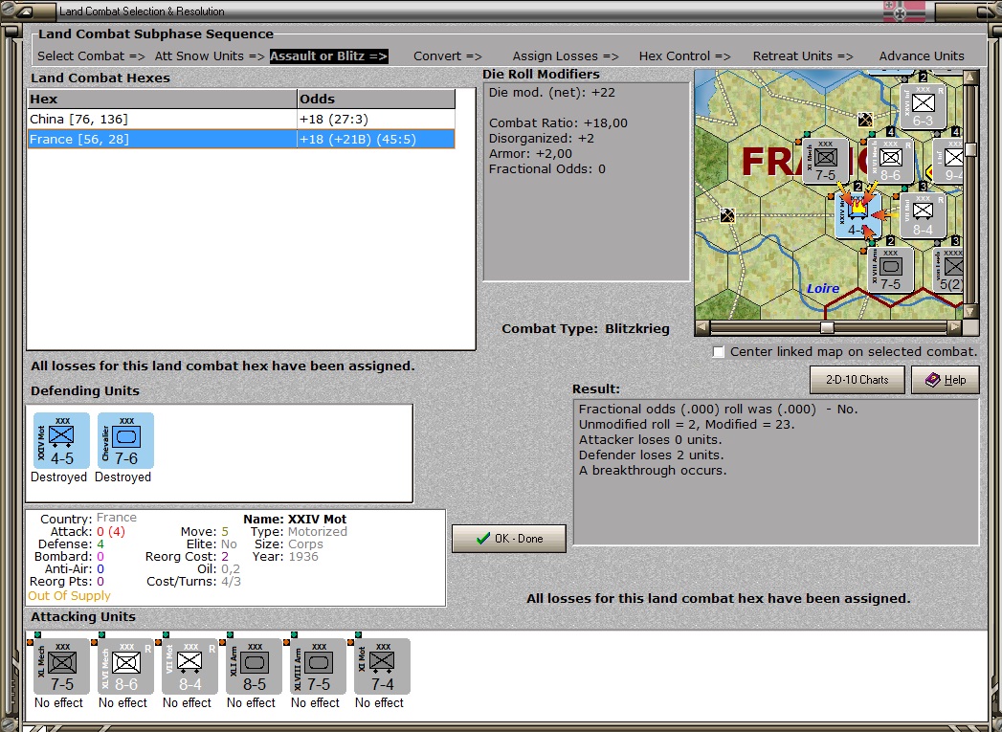Enable center linked map on selected combat
Viewport: 1002px width, 732px height.
[x=719, y=352]
